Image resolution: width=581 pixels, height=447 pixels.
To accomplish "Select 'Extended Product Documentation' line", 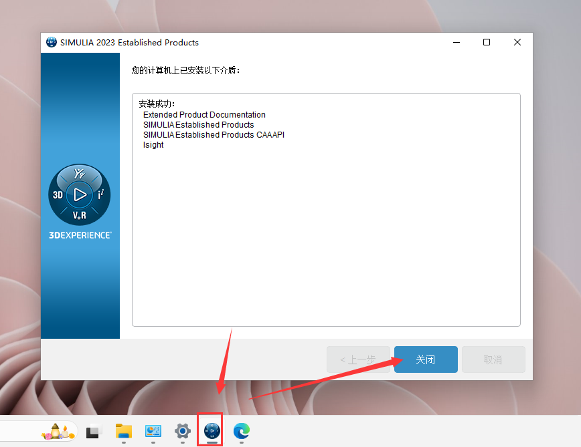I will (x=204, y=115).
